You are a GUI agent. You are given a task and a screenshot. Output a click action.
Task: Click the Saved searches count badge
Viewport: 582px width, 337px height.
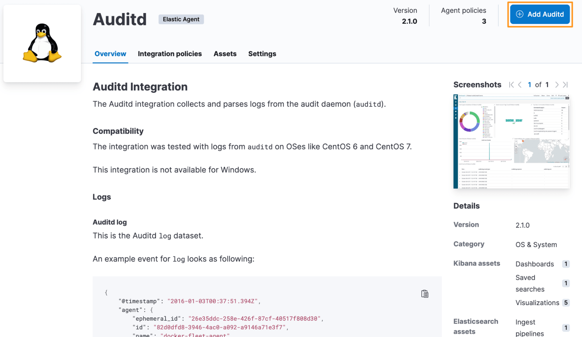566,283
